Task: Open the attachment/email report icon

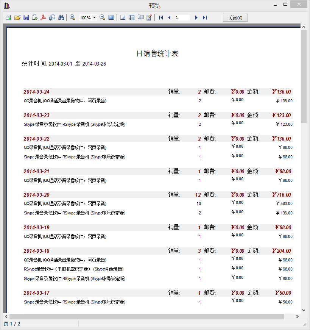Action: coord(52,17)
